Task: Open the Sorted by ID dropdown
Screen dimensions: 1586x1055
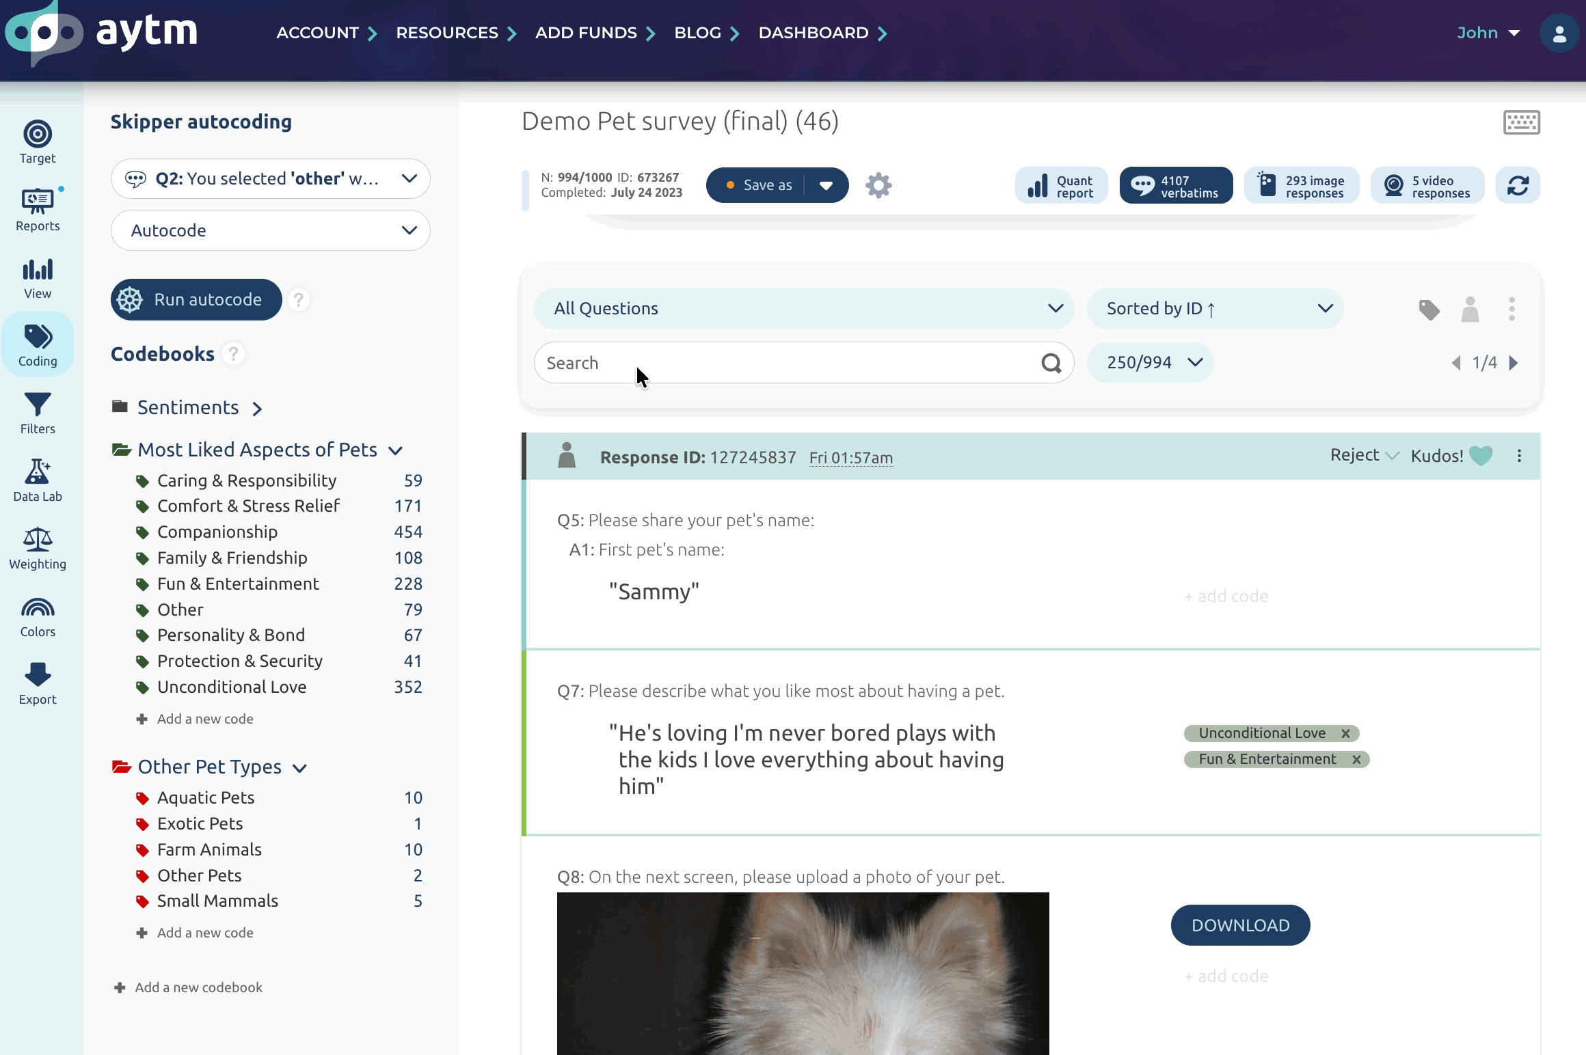Action: [x=1215, y=309]
